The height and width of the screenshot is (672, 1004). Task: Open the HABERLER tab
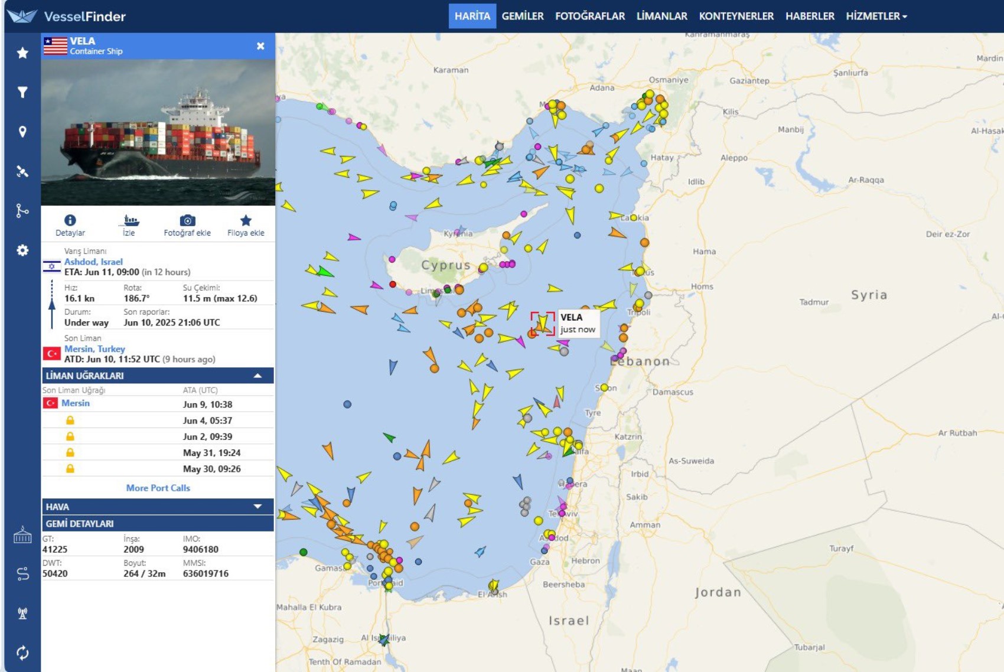[810, 17]
